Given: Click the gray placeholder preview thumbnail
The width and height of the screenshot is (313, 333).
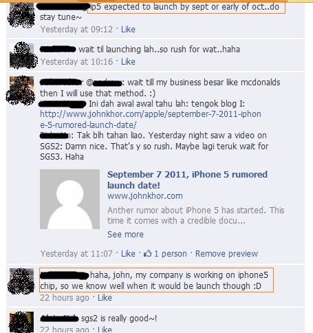Looking at the screenshot, I should pyautogui.click(x=69, y=199).
